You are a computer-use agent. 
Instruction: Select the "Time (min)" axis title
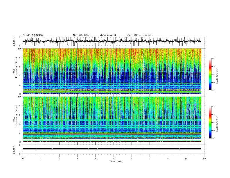[x=116, y=161]
